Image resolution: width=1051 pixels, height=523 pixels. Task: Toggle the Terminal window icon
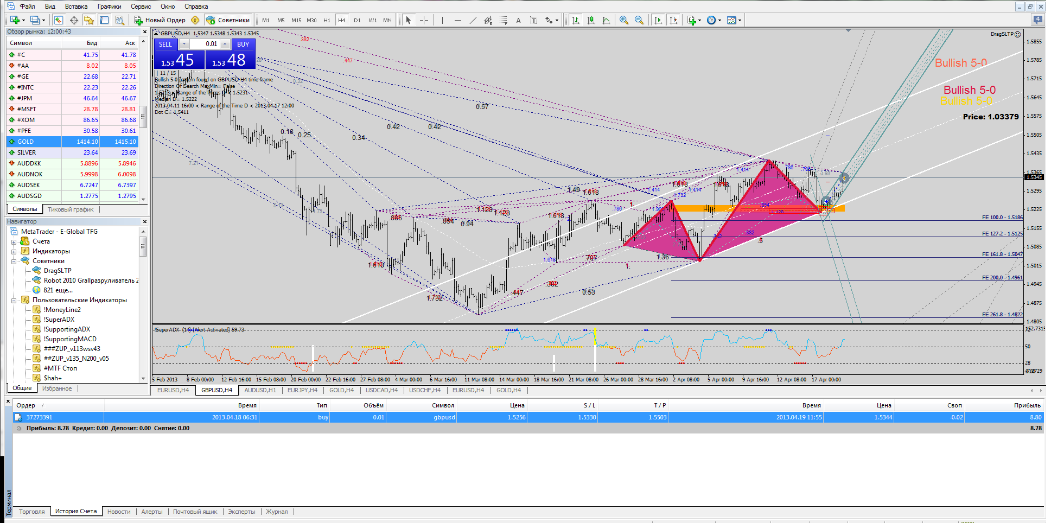click(x=104, y=20)
